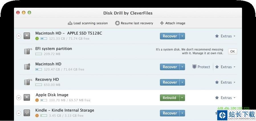Click the Protect shield for Macintosh HD
The height and width of the screenshot is (121, 256).
point(194,67)
